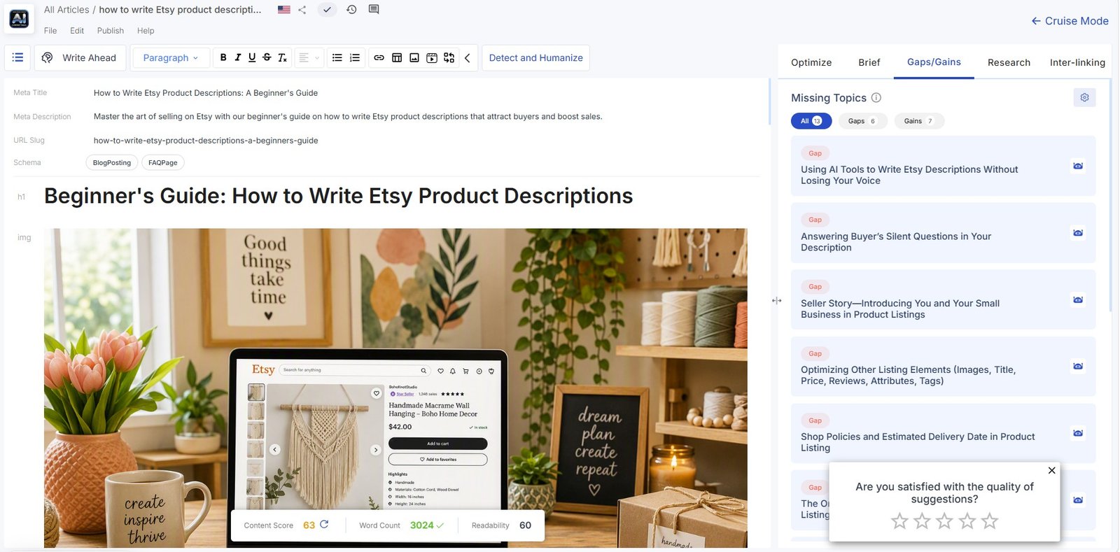The width and height of the screenshot is (1120, 552).
Task: Insert a numbered list
Action: coord(355,57)
